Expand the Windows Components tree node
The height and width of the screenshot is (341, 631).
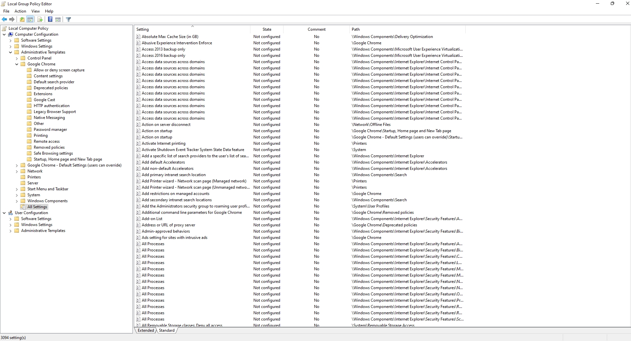(x=17, y=201)
